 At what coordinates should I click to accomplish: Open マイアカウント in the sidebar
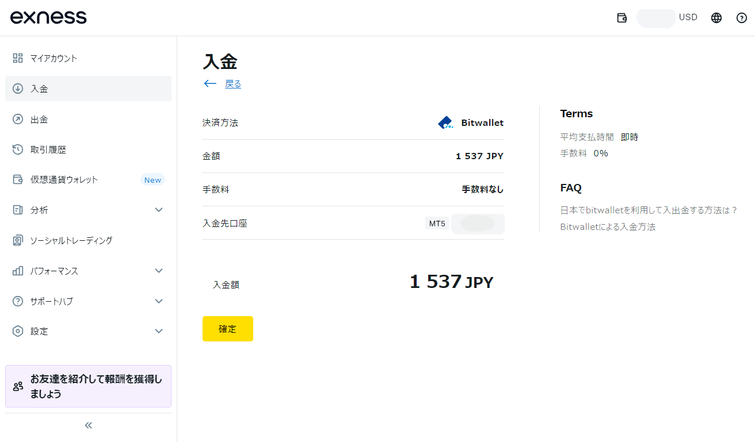[x=88, y=58]
